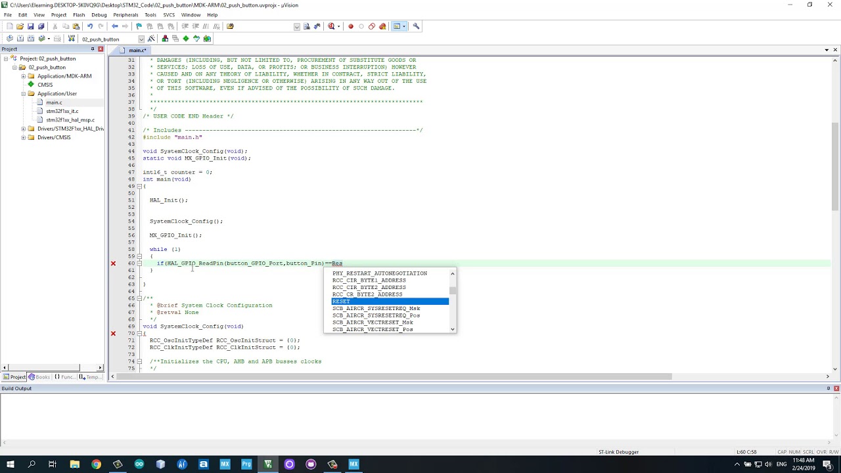The height and width of the screenshot is (473, 841).
Task: Collapse the Project: 02_push_button root
Action: coord(6,58)
